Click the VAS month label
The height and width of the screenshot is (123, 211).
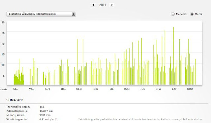[32, 89]
